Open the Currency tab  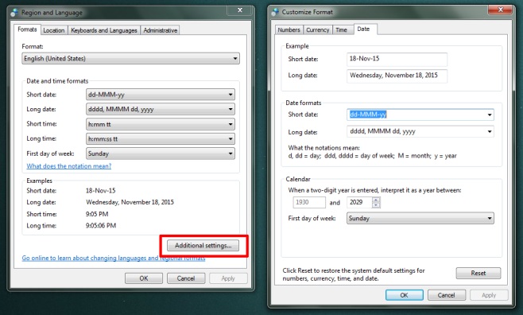(x=318, y=29)
